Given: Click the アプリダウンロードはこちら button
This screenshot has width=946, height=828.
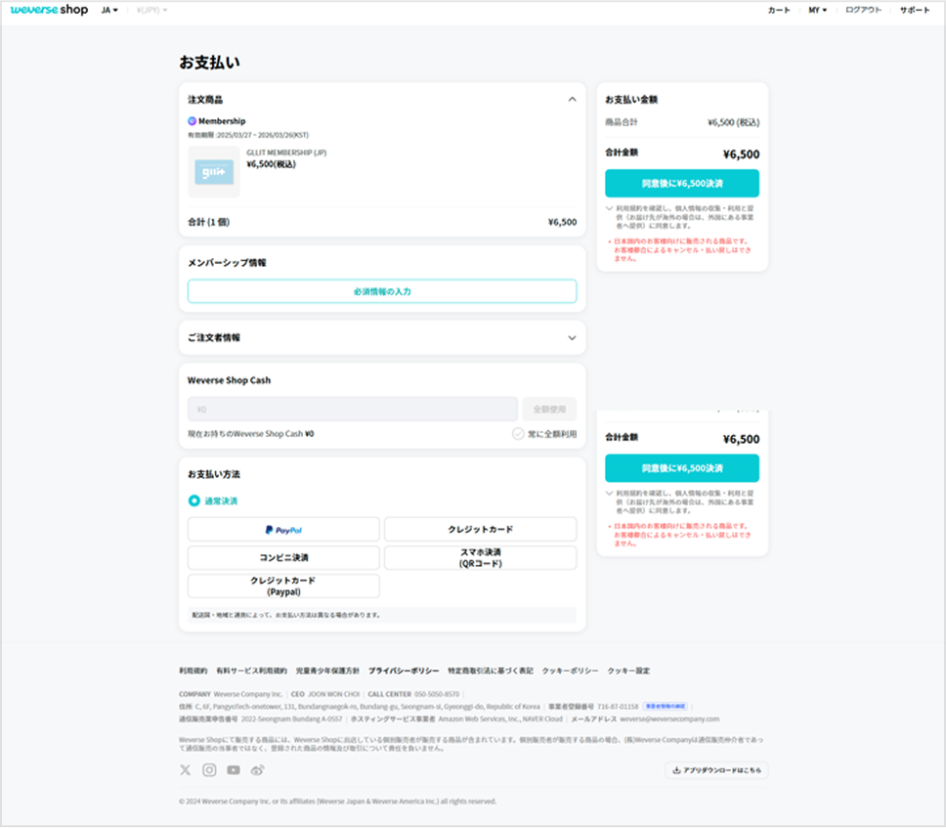Looking at the screenshot, I should 716,770.
